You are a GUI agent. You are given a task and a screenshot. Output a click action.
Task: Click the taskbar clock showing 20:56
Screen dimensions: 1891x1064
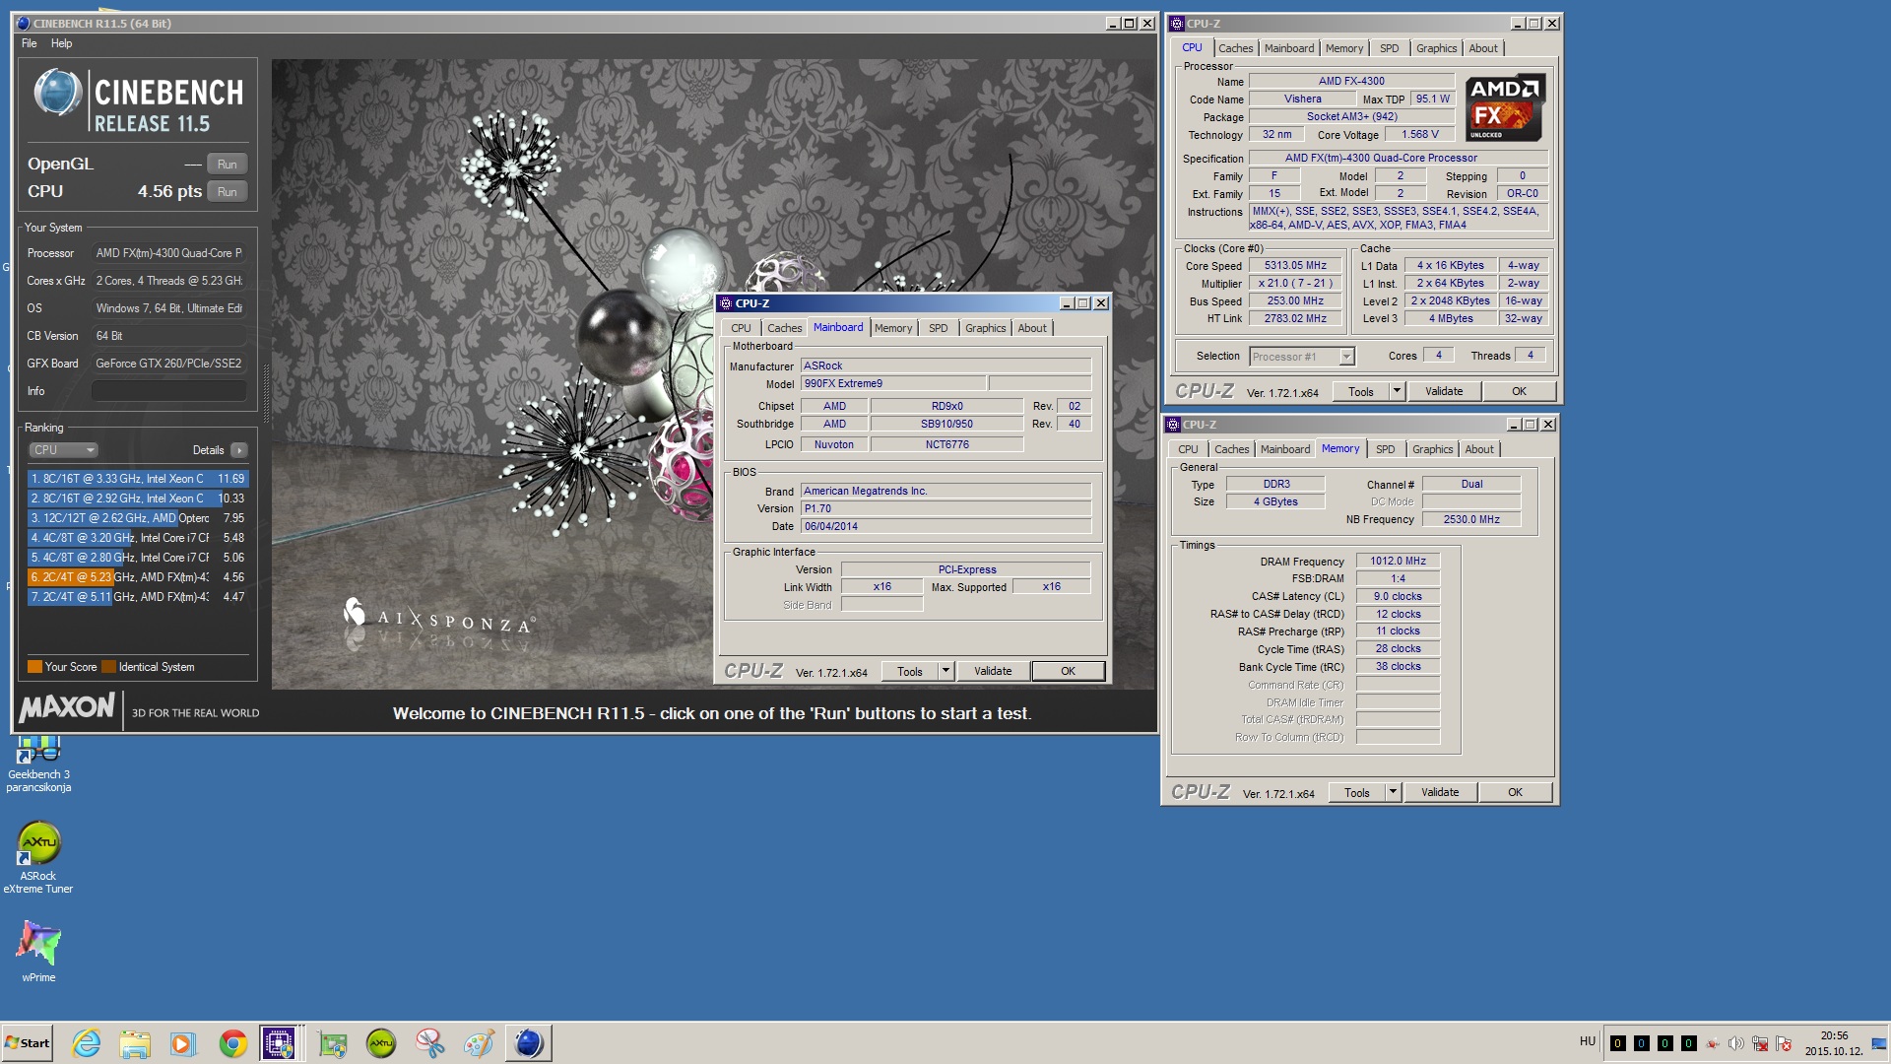pos(1834,1043)
